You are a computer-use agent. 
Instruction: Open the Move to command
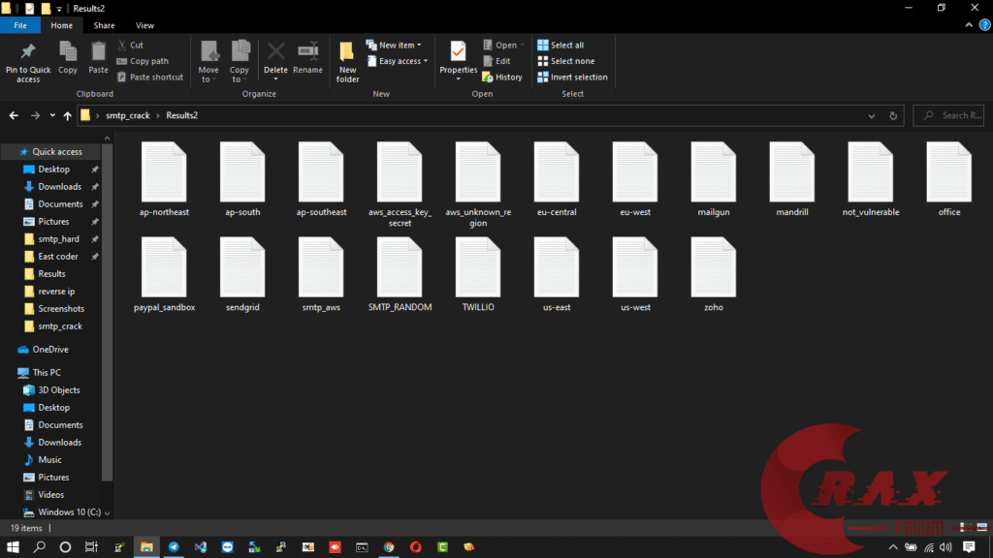coord(208,61)
